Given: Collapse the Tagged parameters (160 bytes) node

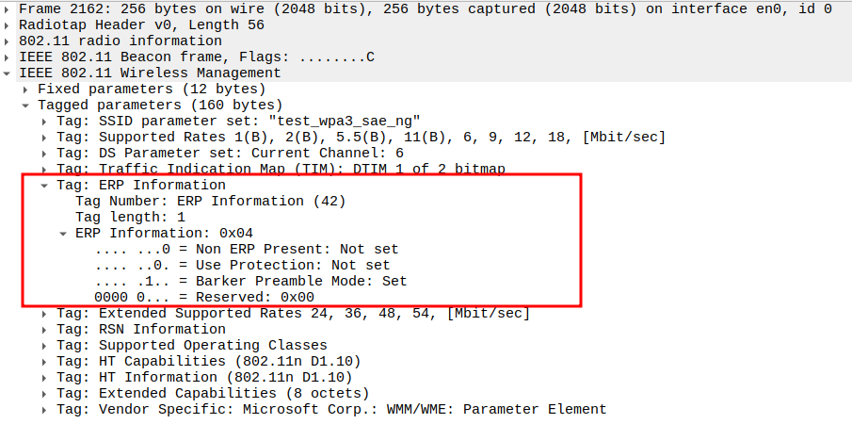Looking at the screenshot, I should tap(27, 106).
